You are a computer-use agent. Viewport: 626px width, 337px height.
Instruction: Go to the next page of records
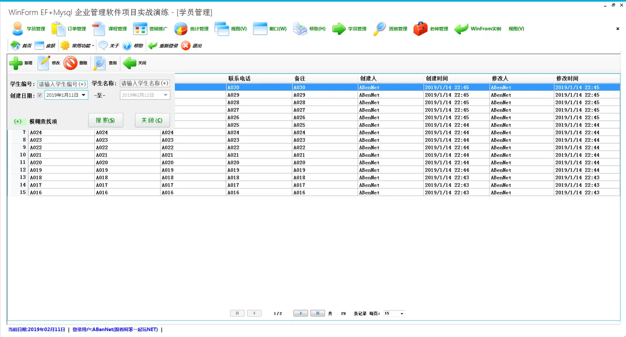click(x=300, y=313)
